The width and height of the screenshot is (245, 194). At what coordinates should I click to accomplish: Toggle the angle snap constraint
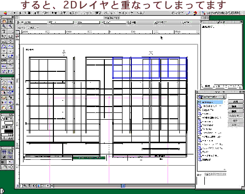point(4,157)
